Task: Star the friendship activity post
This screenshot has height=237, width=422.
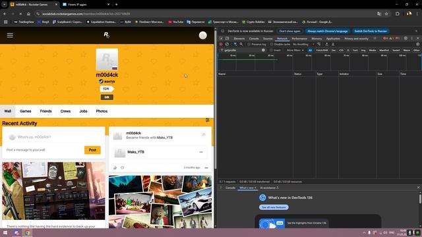Action: [115, 168]
